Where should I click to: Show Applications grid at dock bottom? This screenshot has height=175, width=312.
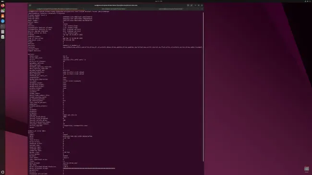point(2,172)
